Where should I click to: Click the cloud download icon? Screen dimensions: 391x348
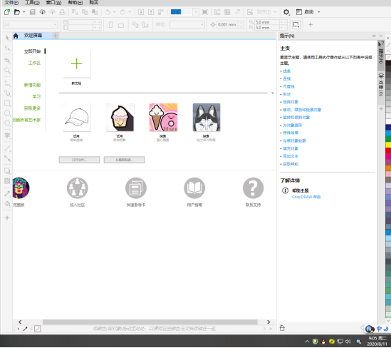point(43,12)
